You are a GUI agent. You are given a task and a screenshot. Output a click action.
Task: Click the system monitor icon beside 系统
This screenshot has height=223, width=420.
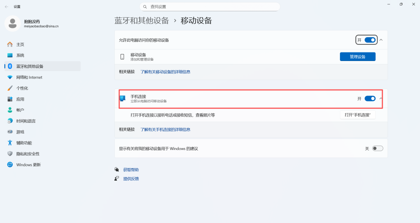coord(10,56)
